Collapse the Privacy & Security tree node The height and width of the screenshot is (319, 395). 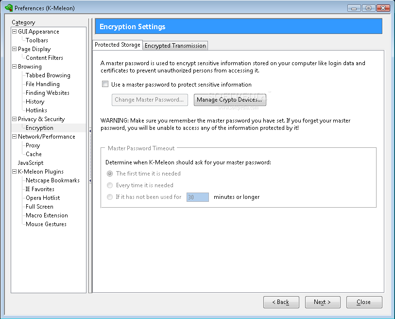click(15, 119)
